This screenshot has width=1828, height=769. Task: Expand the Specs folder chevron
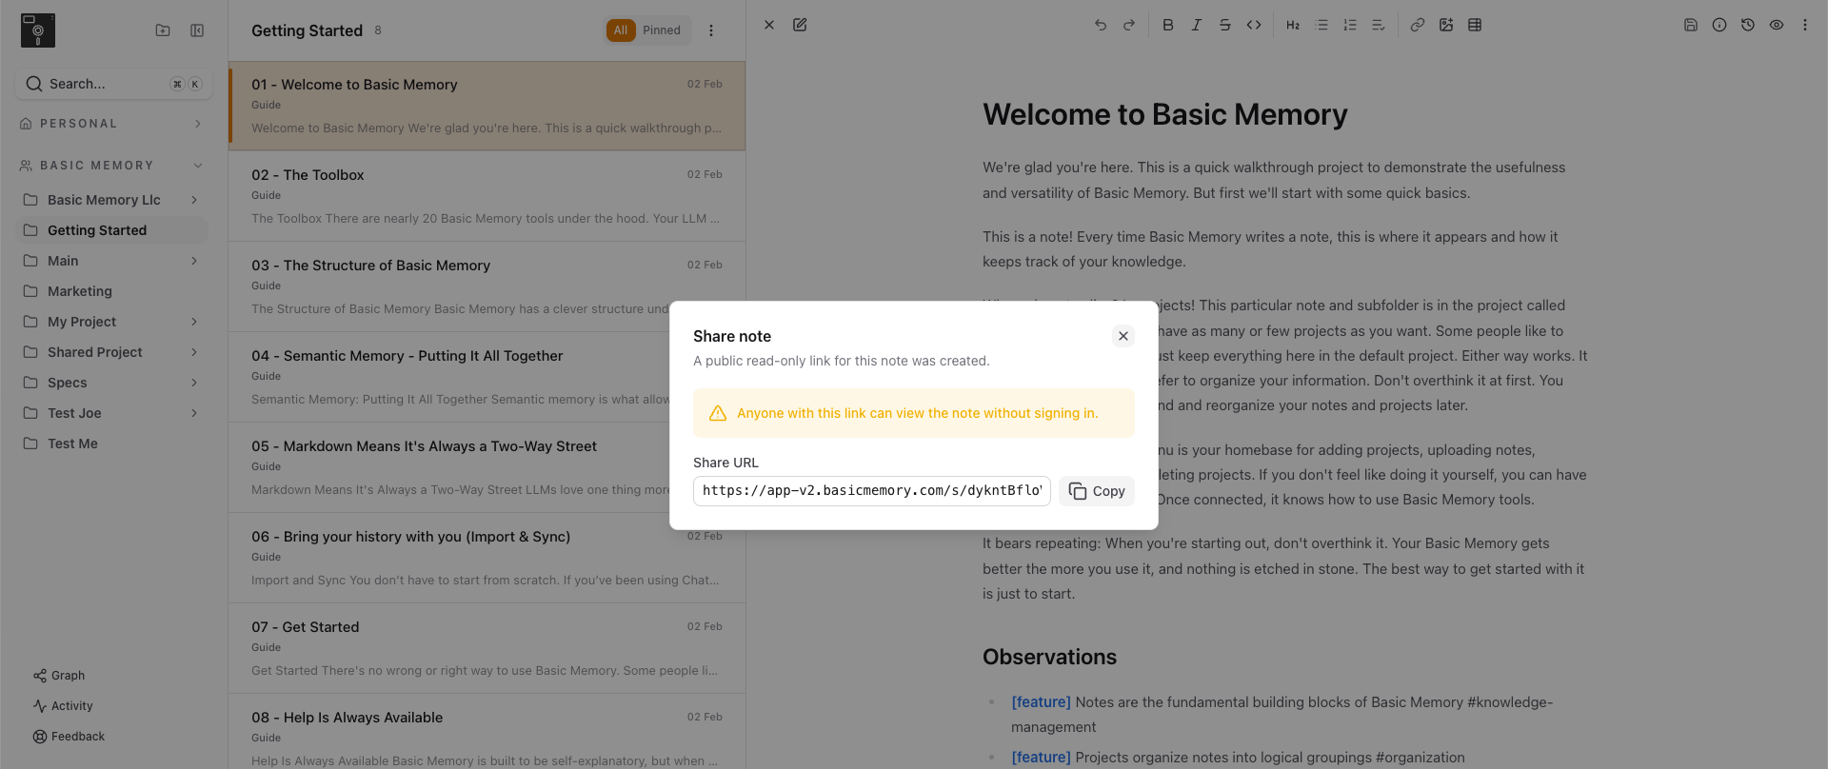click(194, 383)
